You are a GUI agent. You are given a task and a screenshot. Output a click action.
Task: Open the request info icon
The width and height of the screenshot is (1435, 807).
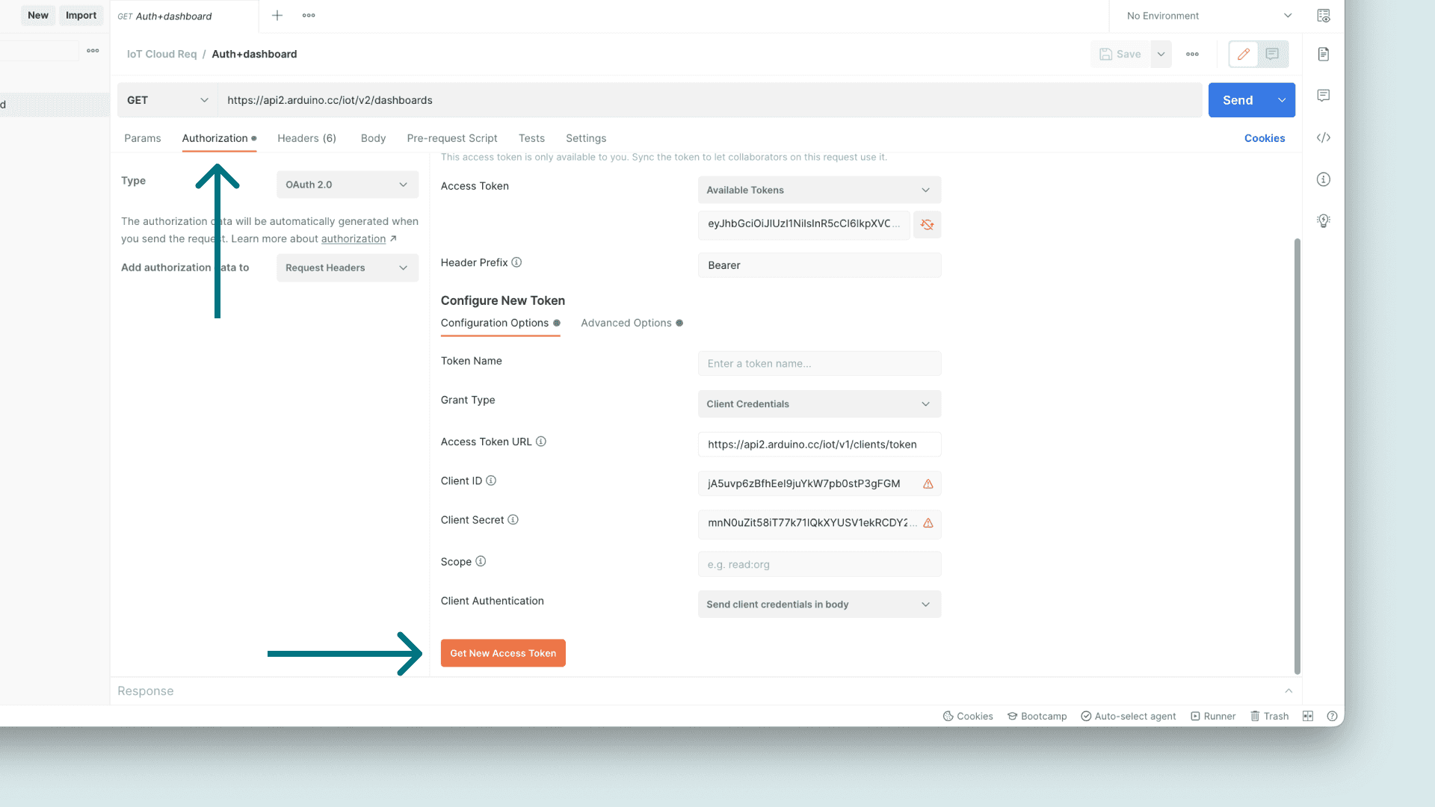click(x=1324, y=179)
